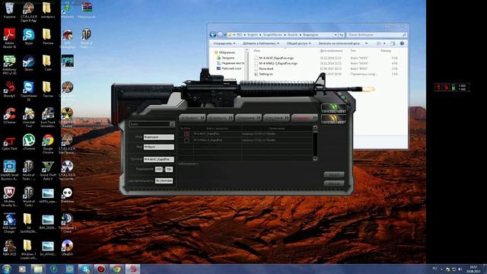Click the Explorer Back navigation button
The width and height of the screenshot is (487, 274).
(x=213, y=35)
